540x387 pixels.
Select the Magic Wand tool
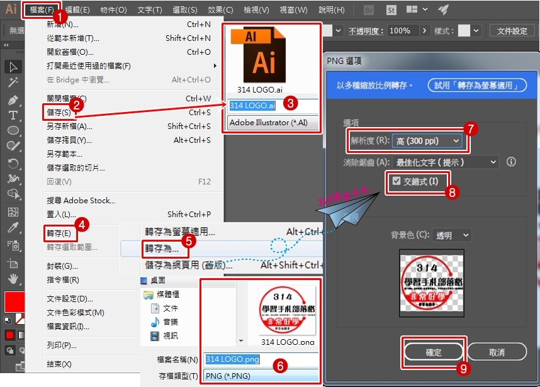[13, 82]
